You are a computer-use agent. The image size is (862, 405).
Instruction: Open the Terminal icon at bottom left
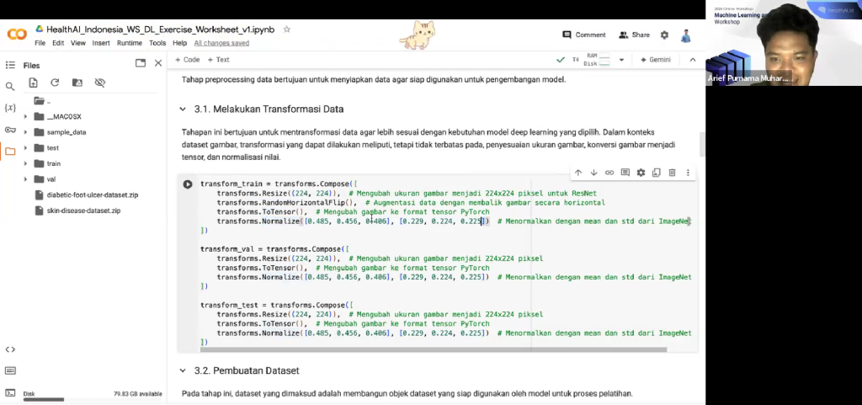(10, 392)
